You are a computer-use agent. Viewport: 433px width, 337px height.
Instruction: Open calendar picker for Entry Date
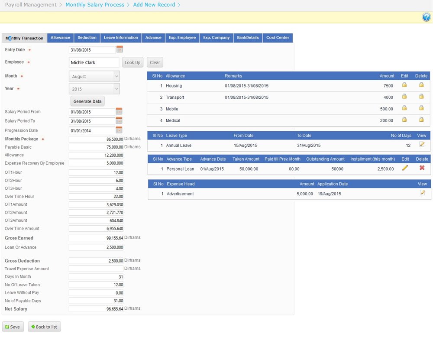120,49
